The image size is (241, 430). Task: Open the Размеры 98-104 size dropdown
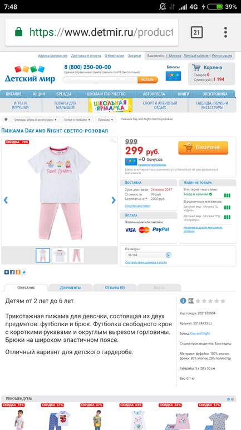click(x=149, y=255)
